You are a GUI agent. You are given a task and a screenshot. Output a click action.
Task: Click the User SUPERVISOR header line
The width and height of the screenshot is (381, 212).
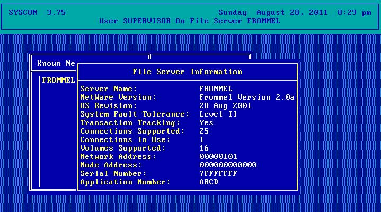(189, 21)
